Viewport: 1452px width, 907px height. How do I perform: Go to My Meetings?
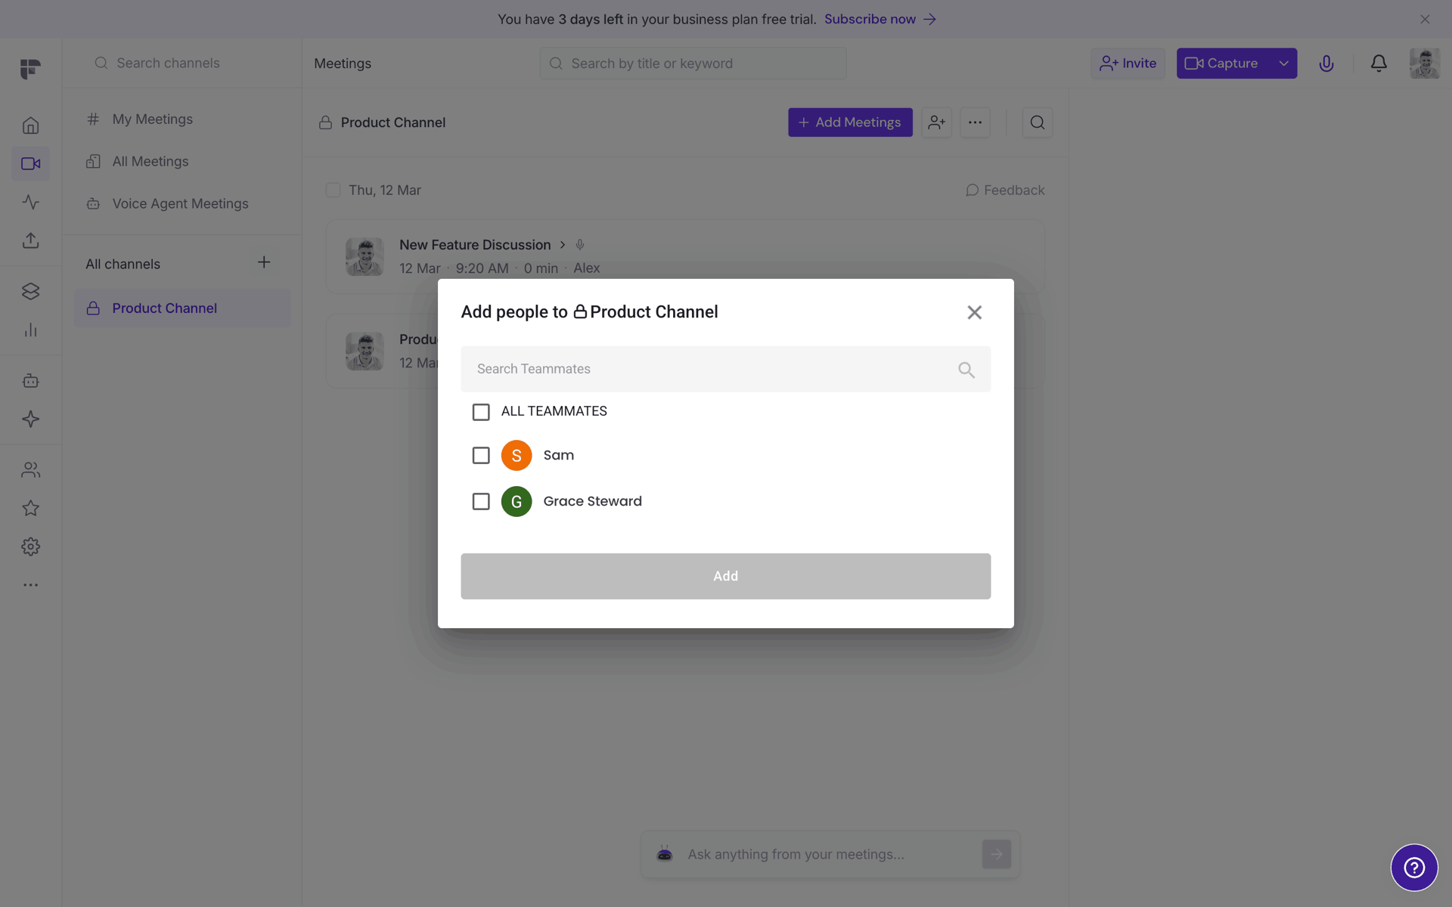point(152,119)
